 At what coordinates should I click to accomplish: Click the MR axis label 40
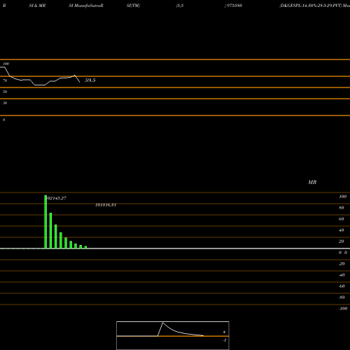(x=342, y=230)
